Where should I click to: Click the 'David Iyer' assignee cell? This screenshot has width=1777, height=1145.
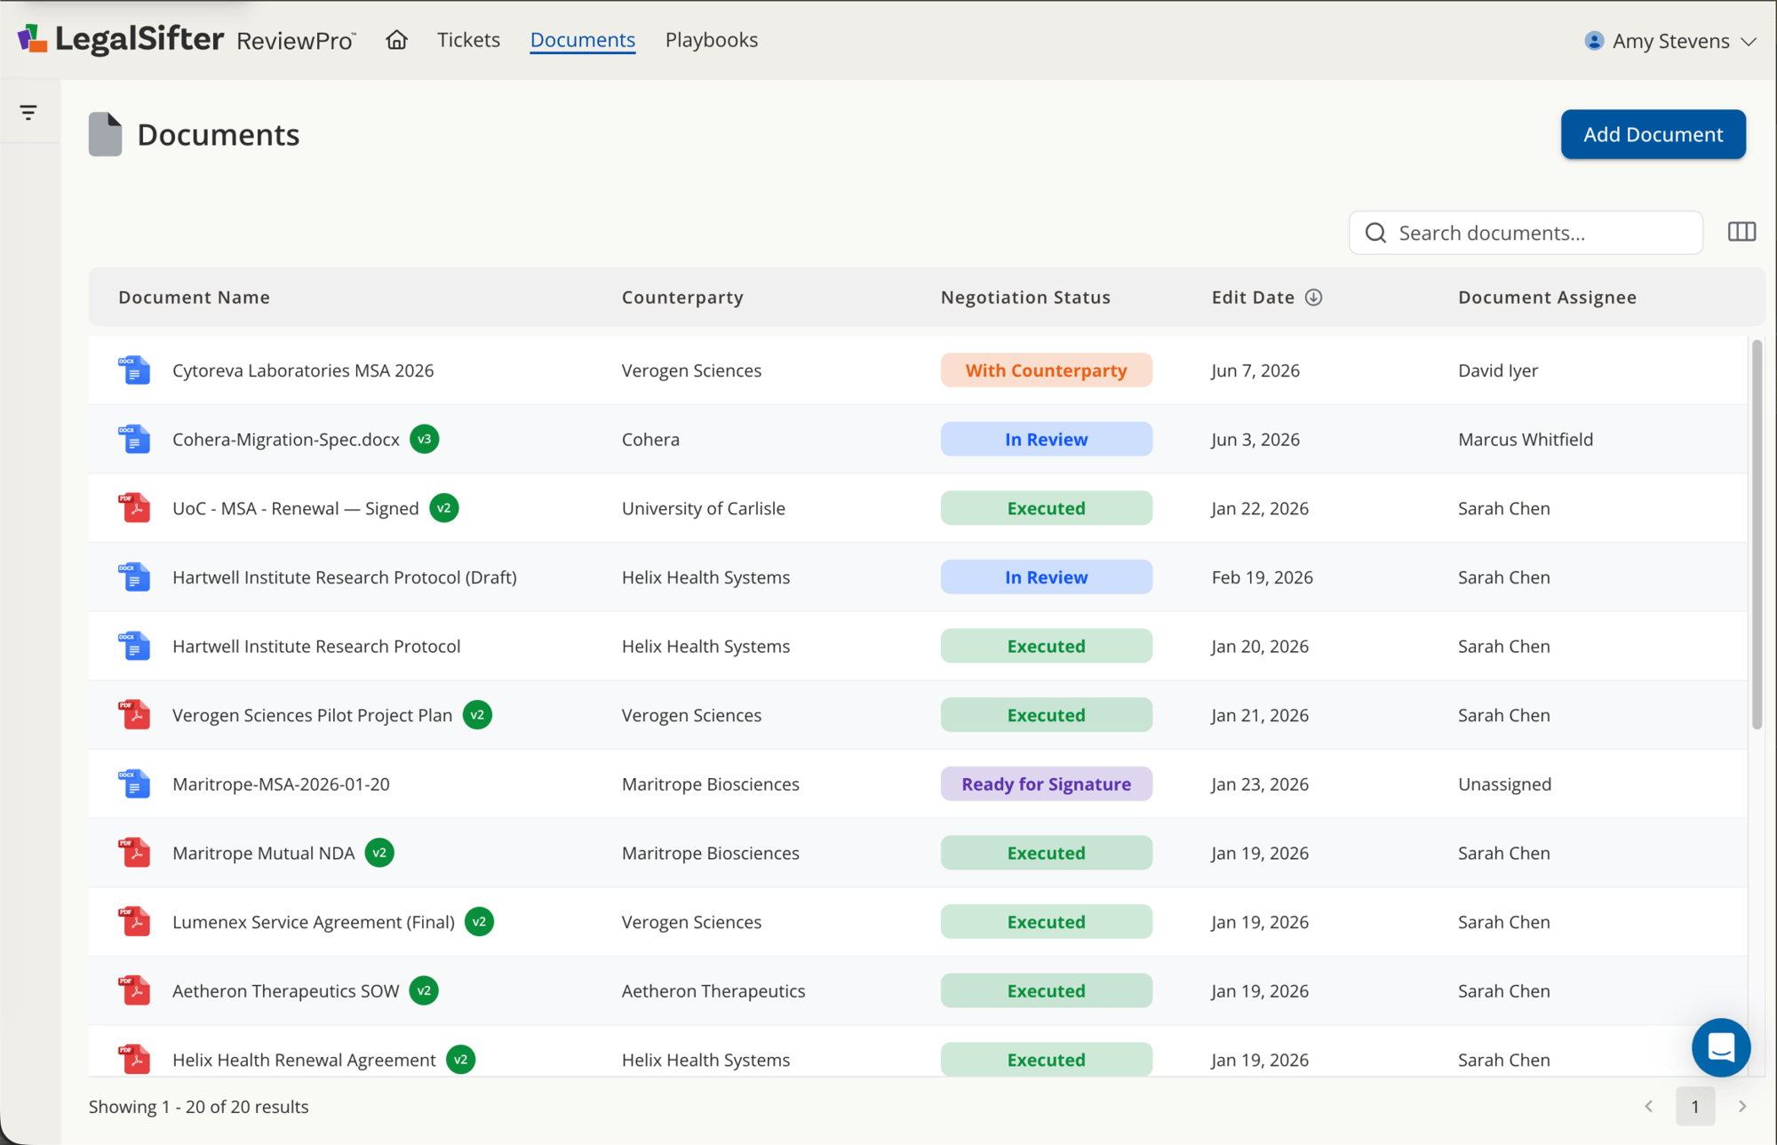(1498, 370)
